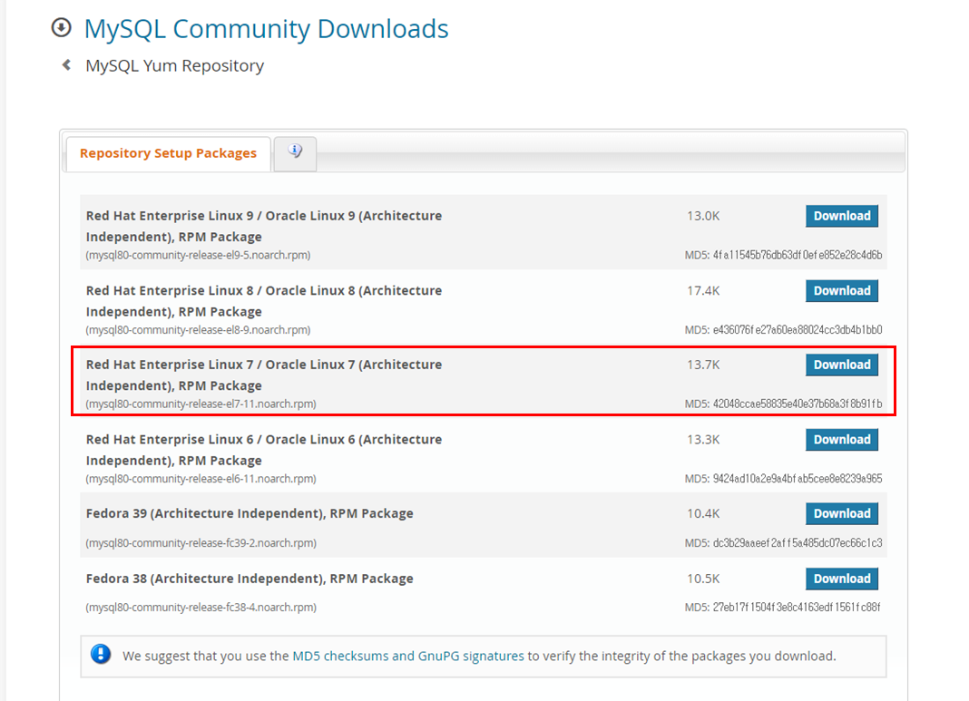Click the MD5 hash starting with e436076f
Screen dimensions: 969x701
(798, 330)
